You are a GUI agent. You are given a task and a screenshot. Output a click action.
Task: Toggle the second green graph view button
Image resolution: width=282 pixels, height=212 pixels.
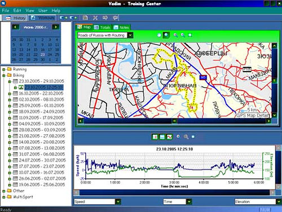point(162,136)
